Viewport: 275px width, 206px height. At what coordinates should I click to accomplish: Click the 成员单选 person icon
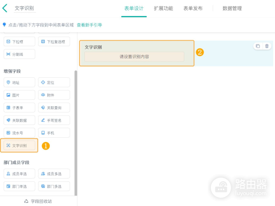(8, 173)
